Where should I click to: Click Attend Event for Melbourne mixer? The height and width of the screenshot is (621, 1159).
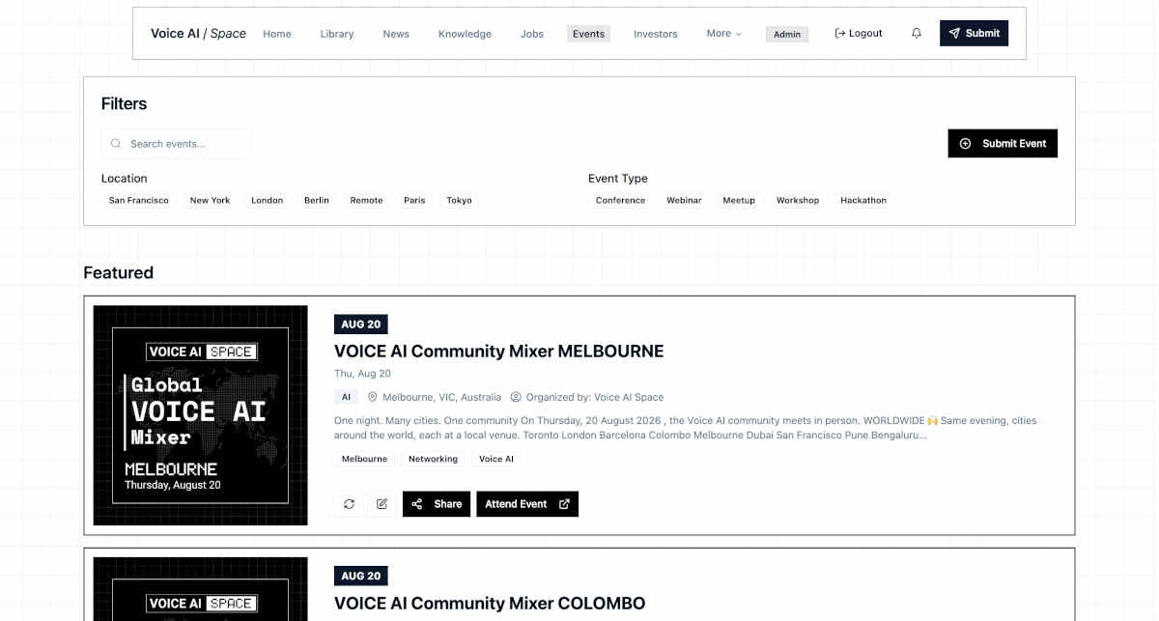(527, 504)
